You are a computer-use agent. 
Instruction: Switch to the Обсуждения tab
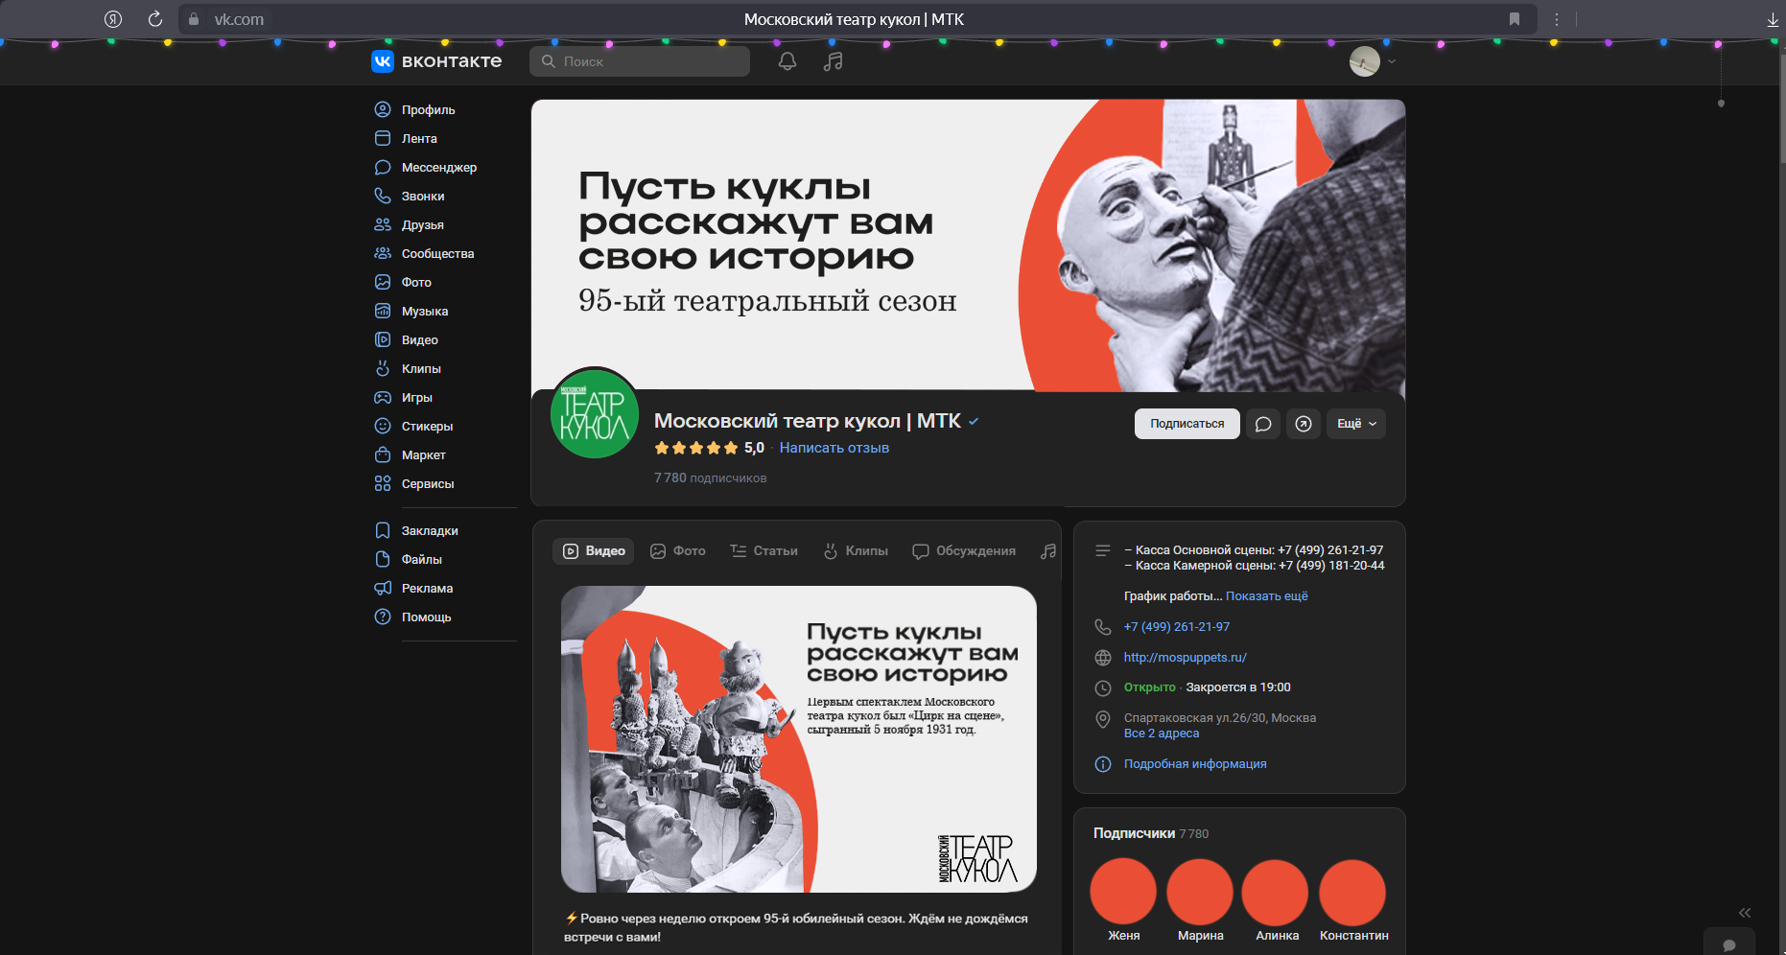(x=964, y=551)
